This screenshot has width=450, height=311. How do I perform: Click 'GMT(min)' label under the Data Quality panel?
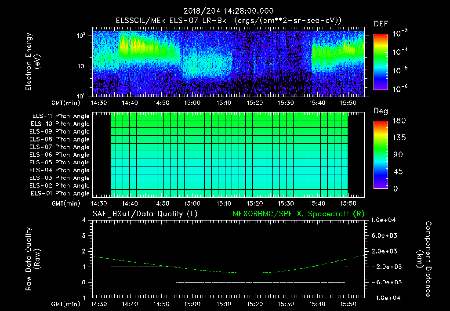click(x=66, y=304)
